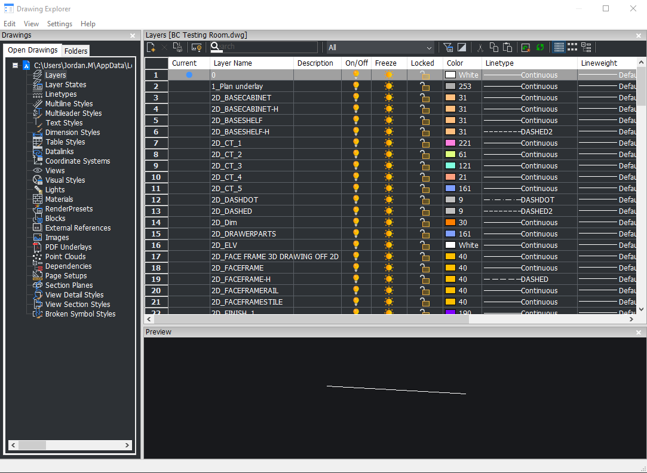This screenshot has width=647, height=473.
Task: Switch to Icons grid view
Action: click(572, 47)
